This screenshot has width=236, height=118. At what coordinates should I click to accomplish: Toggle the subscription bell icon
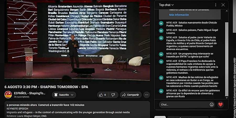[56, 95]
